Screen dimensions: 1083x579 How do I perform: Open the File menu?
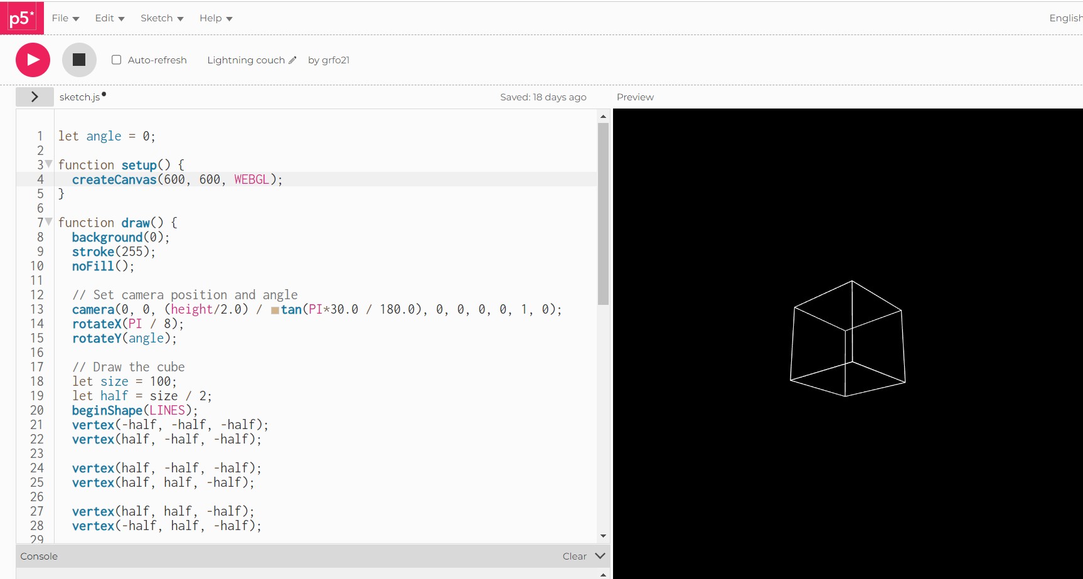[65, 18]
